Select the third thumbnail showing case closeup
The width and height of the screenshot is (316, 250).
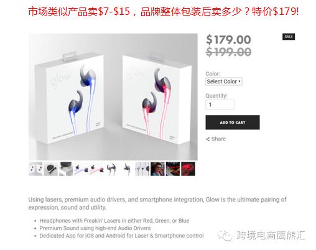click(66, 169)
